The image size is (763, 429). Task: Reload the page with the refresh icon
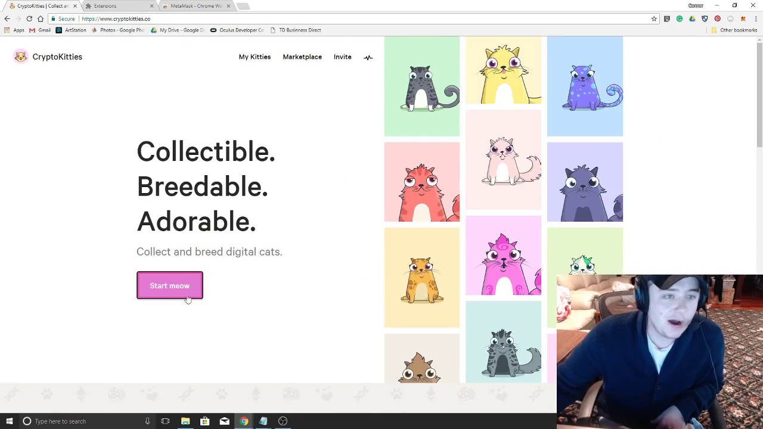pyautogui.click(x=29, y=18)
